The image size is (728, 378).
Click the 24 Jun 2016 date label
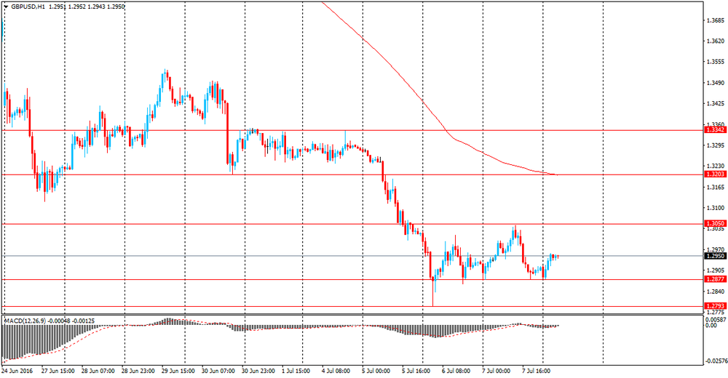(17, 371)
